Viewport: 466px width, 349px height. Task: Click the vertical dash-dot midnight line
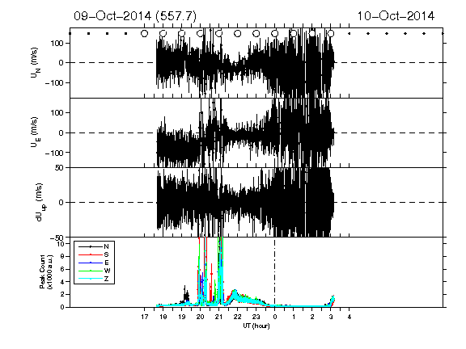tap(274, 271)
